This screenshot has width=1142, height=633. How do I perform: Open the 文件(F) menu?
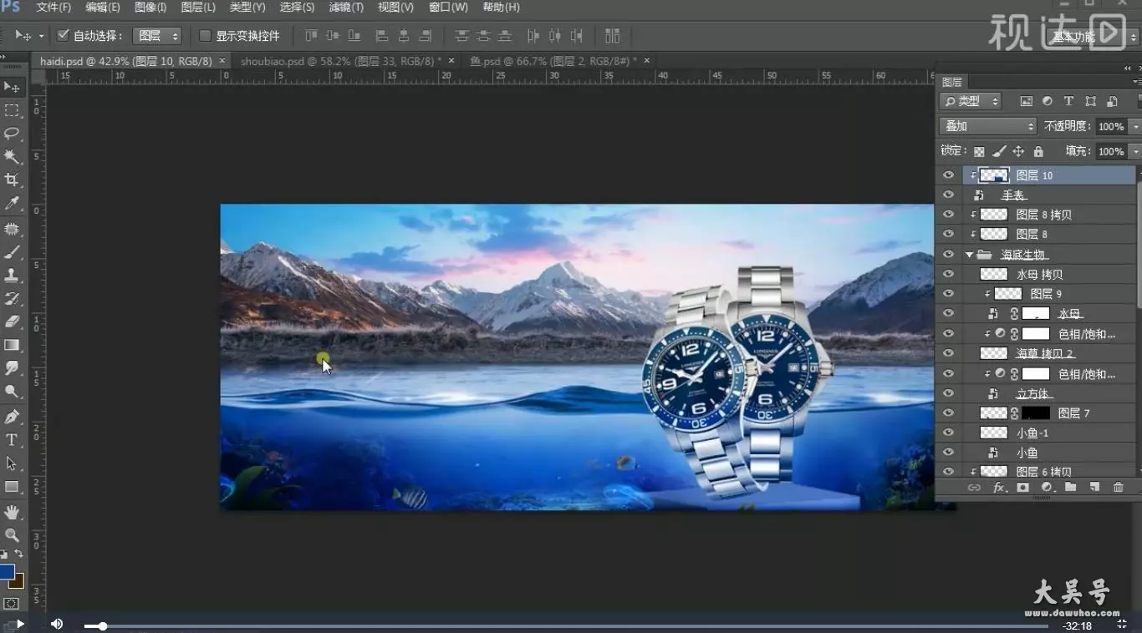(x=54, y=8)
